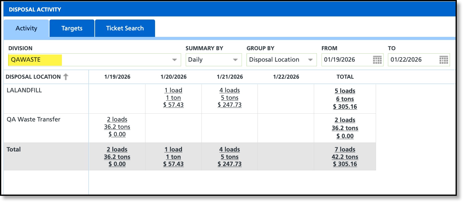The width and height of the screenshot is (463, 202).
Task: Open the TO date calendar picker icon
Action: pos(444,60)
